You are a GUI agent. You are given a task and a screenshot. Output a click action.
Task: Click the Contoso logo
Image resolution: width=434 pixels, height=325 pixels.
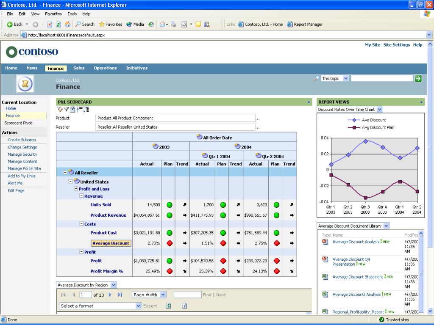click(x=32, y=52)
